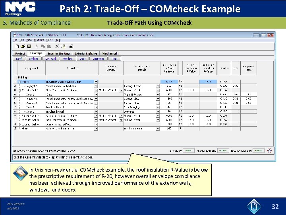The image size is (286, 215).
Task: Click the Interior Lighting compliance percentage box
Action: (223, 150)
